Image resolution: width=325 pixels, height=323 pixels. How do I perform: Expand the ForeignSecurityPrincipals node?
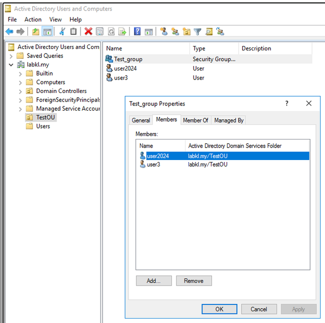coord(20,100)
